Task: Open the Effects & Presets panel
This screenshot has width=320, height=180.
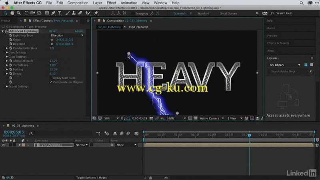Action: [x=278, y=43]
